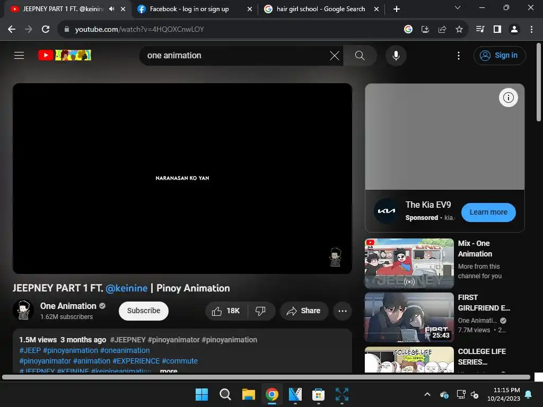Click Learn more on Kia ad

coord(488,212)
